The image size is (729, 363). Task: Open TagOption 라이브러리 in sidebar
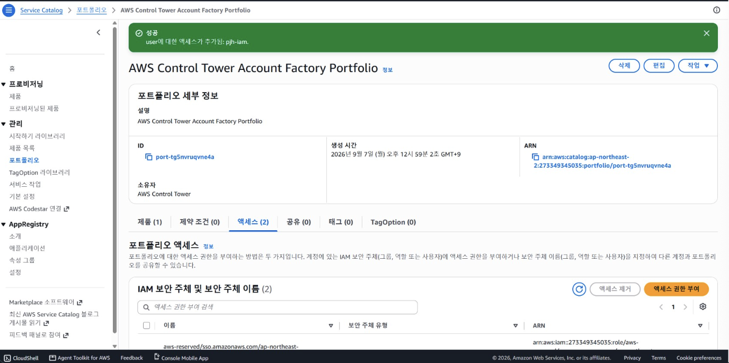pos(39,173)
